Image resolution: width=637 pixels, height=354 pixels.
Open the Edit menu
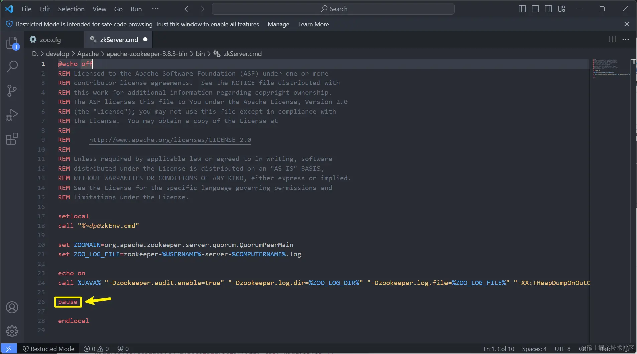tap(45, 9)
